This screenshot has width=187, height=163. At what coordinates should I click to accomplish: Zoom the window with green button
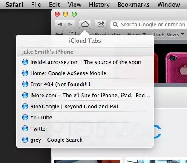pyautogui.click(x=74, y=14)
